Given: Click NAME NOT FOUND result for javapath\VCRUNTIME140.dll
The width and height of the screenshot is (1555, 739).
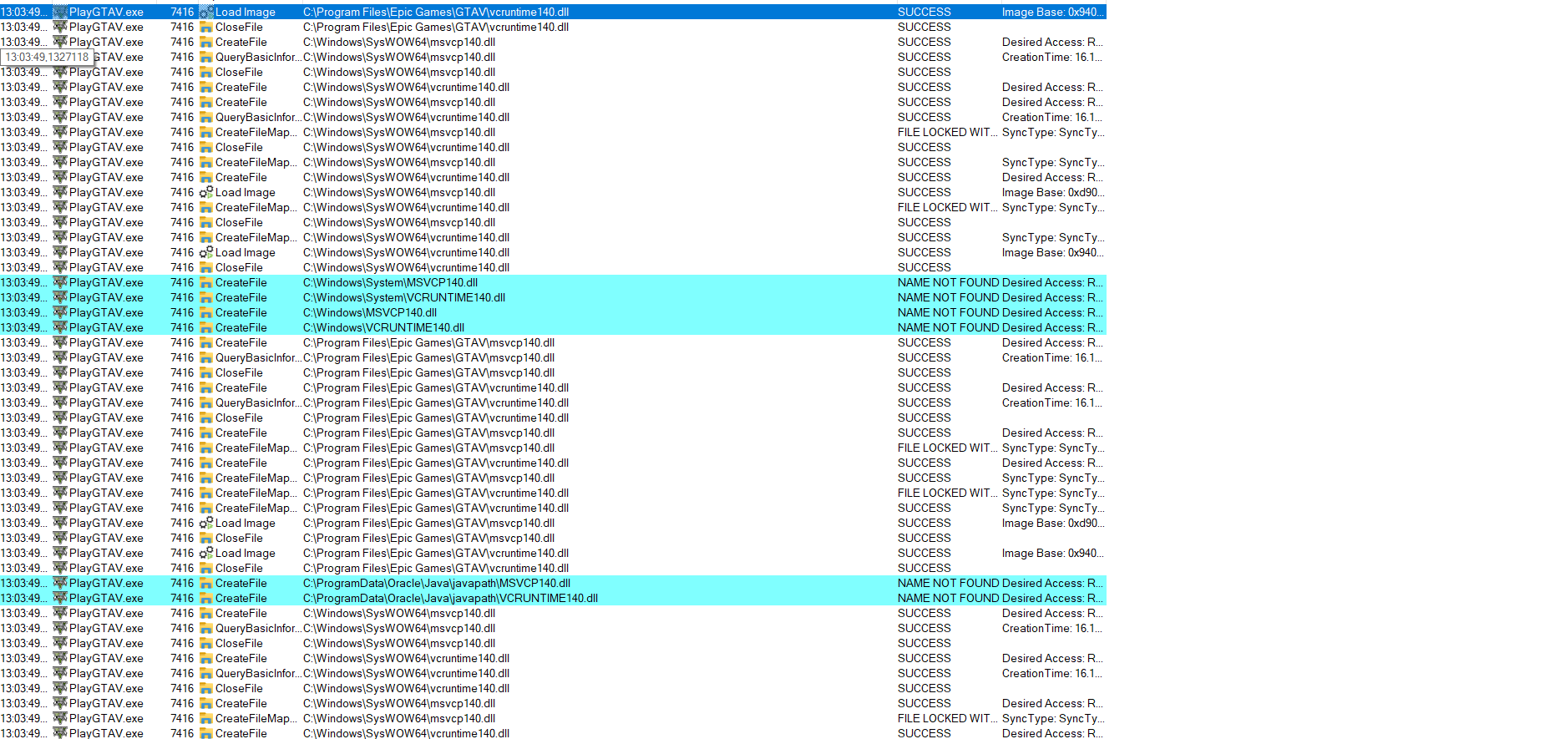Looking at the screenshot, I should 949,599.
